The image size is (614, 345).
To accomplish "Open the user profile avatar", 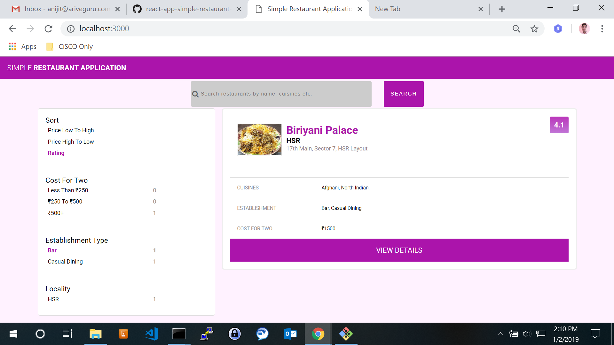I will click(584, 29).
